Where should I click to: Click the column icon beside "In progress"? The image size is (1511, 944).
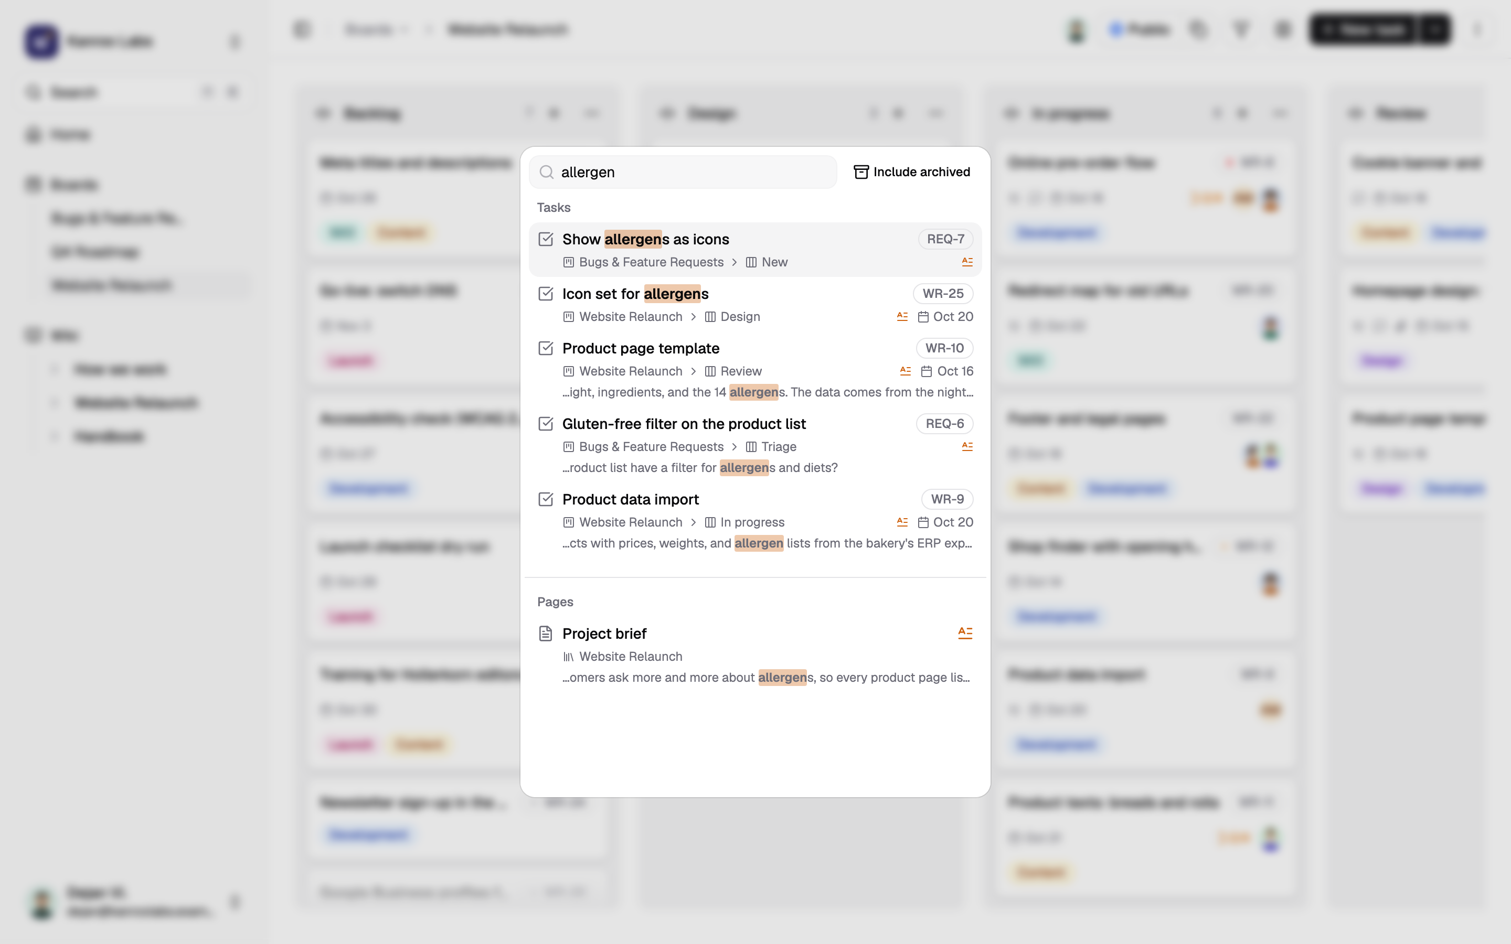(x=710, y=522)
